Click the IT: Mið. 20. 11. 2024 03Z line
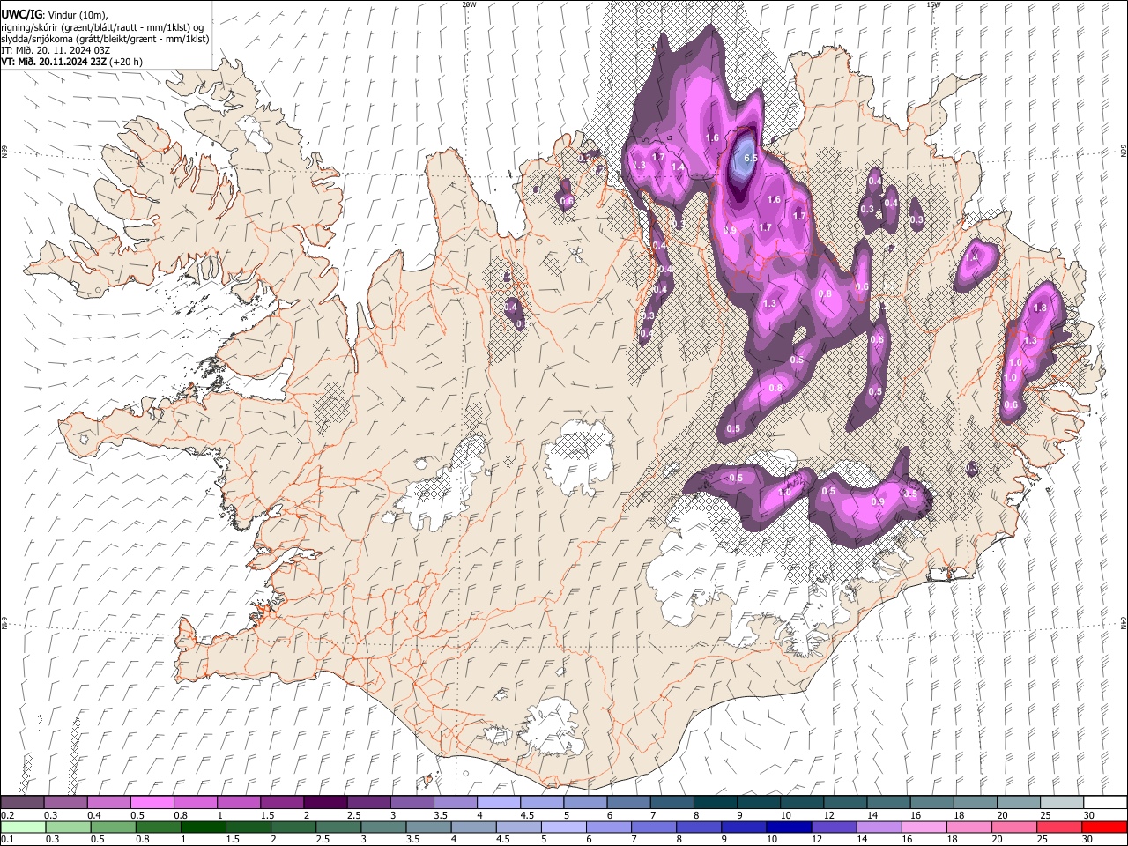 point(56,50)
